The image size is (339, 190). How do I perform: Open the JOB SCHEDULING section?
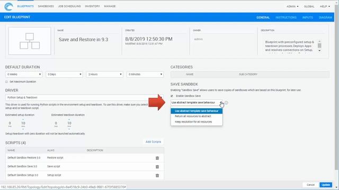[x=69, y=6]
